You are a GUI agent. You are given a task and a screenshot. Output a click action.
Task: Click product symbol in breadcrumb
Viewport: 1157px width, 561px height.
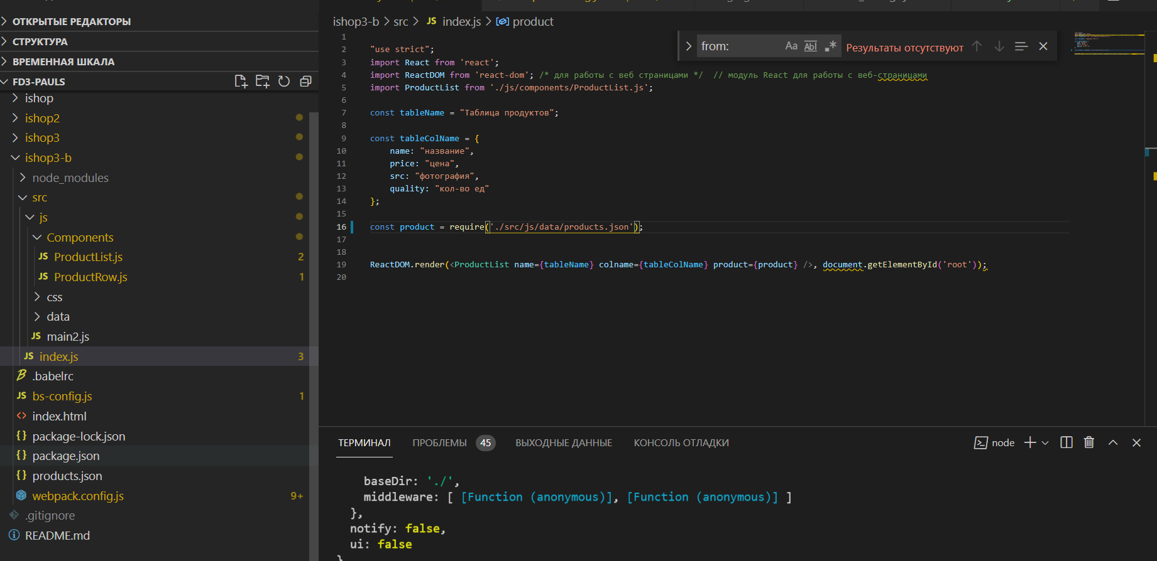point(525,21)
